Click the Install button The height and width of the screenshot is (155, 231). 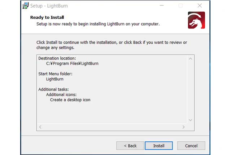click(x=159, y=146)
